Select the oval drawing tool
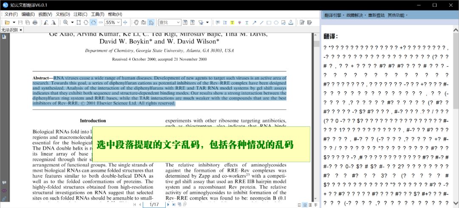This screenshot has width=459, height=208. point(276,22)
